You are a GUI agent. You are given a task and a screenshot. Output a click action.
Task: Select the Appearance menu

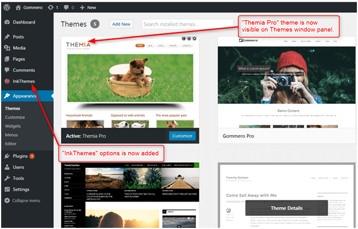25,96
